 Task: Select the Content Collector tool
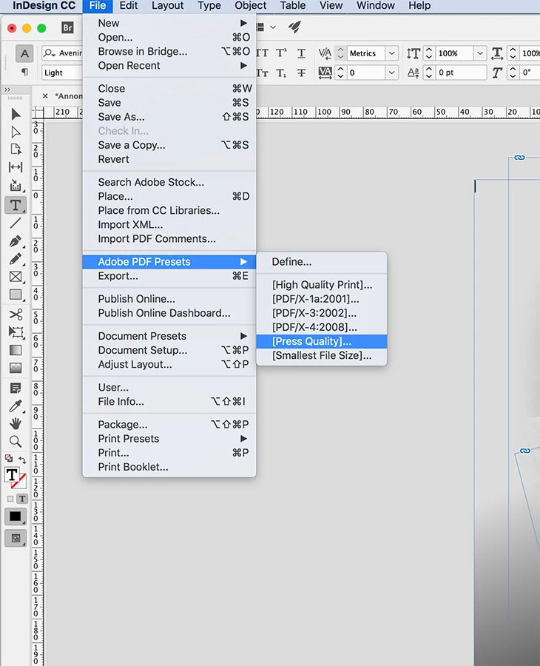coord(16,186)
